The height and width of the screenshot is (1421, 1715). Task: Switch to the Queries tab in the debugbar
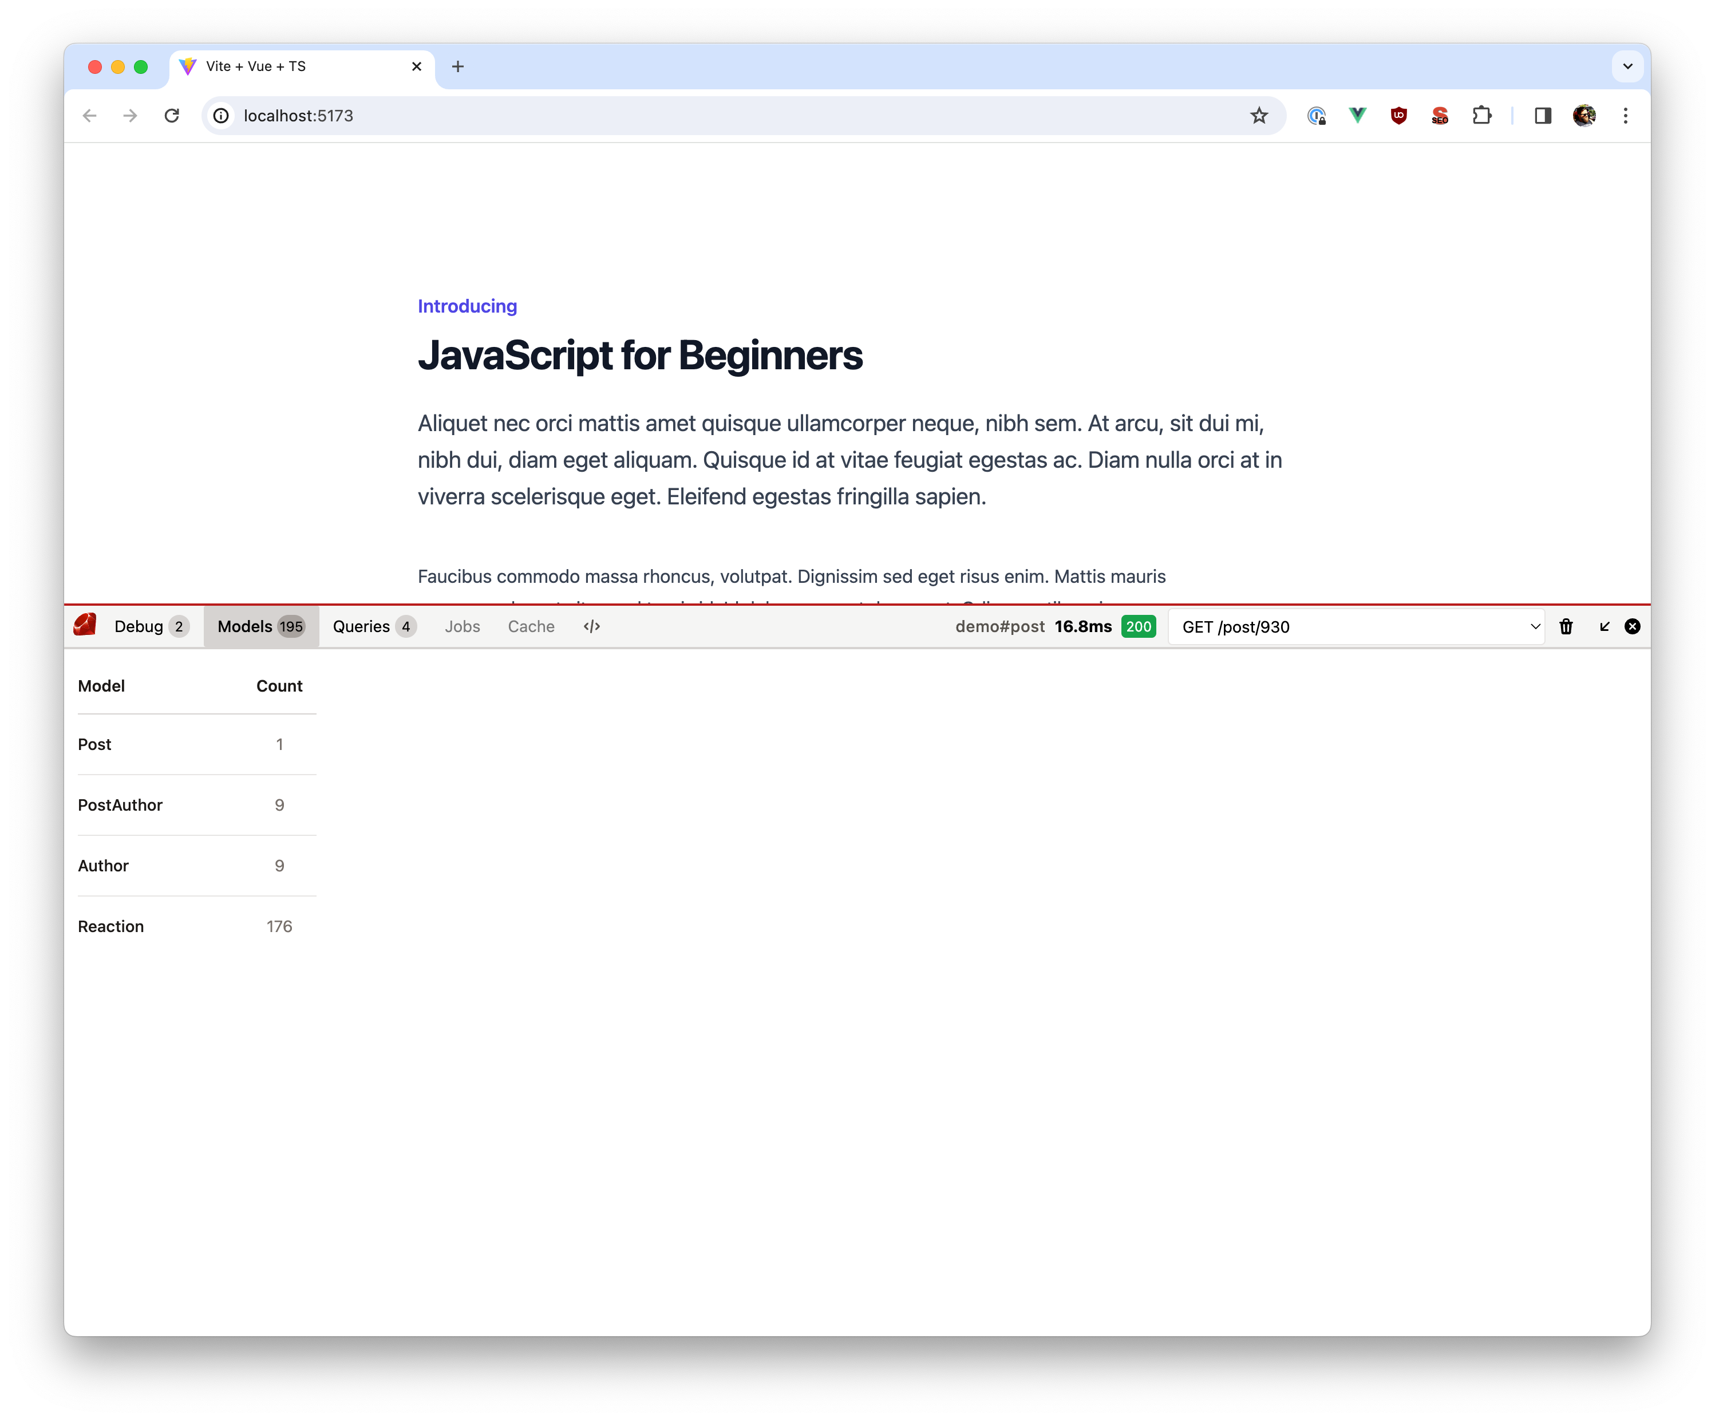[x=361, y=626]
